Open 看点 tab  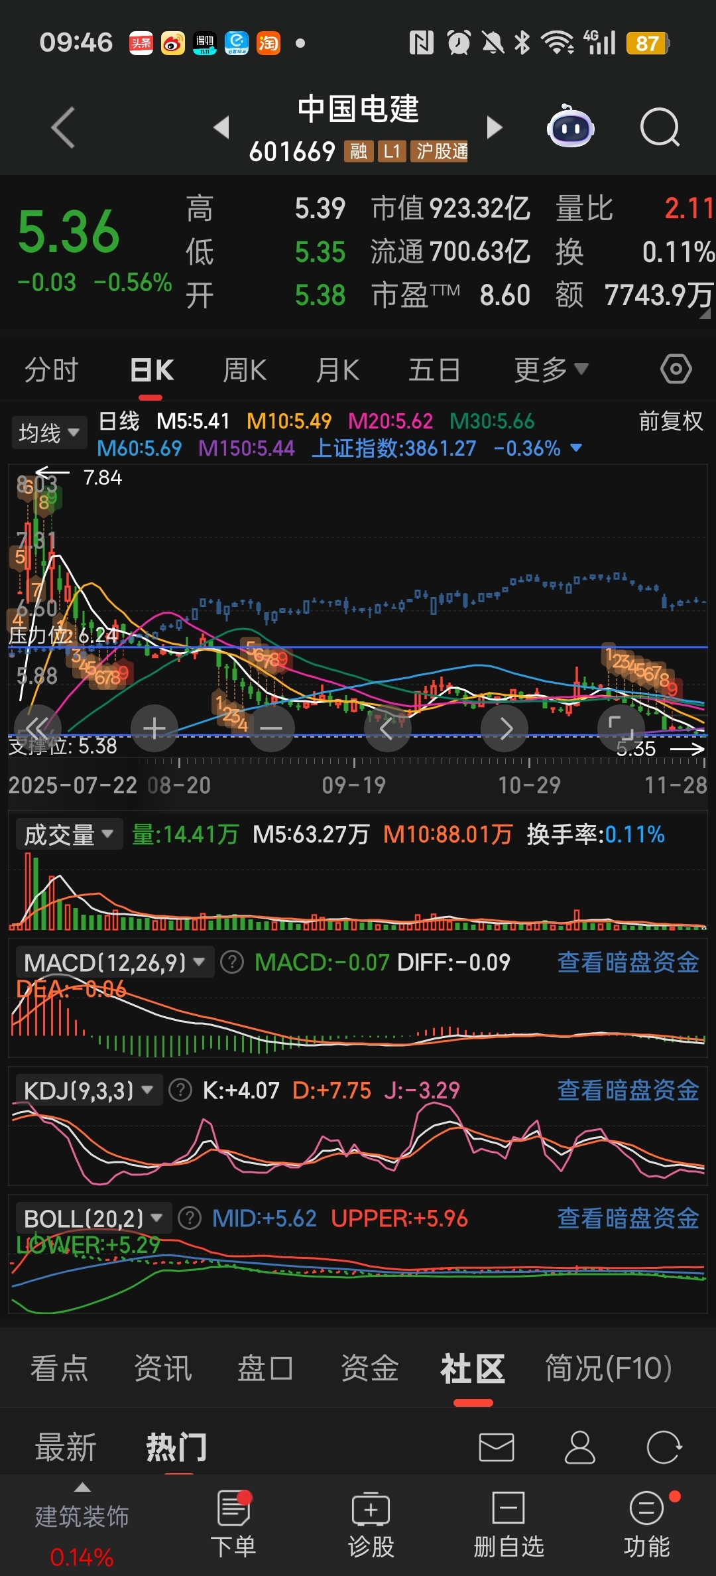(59, 1368)
